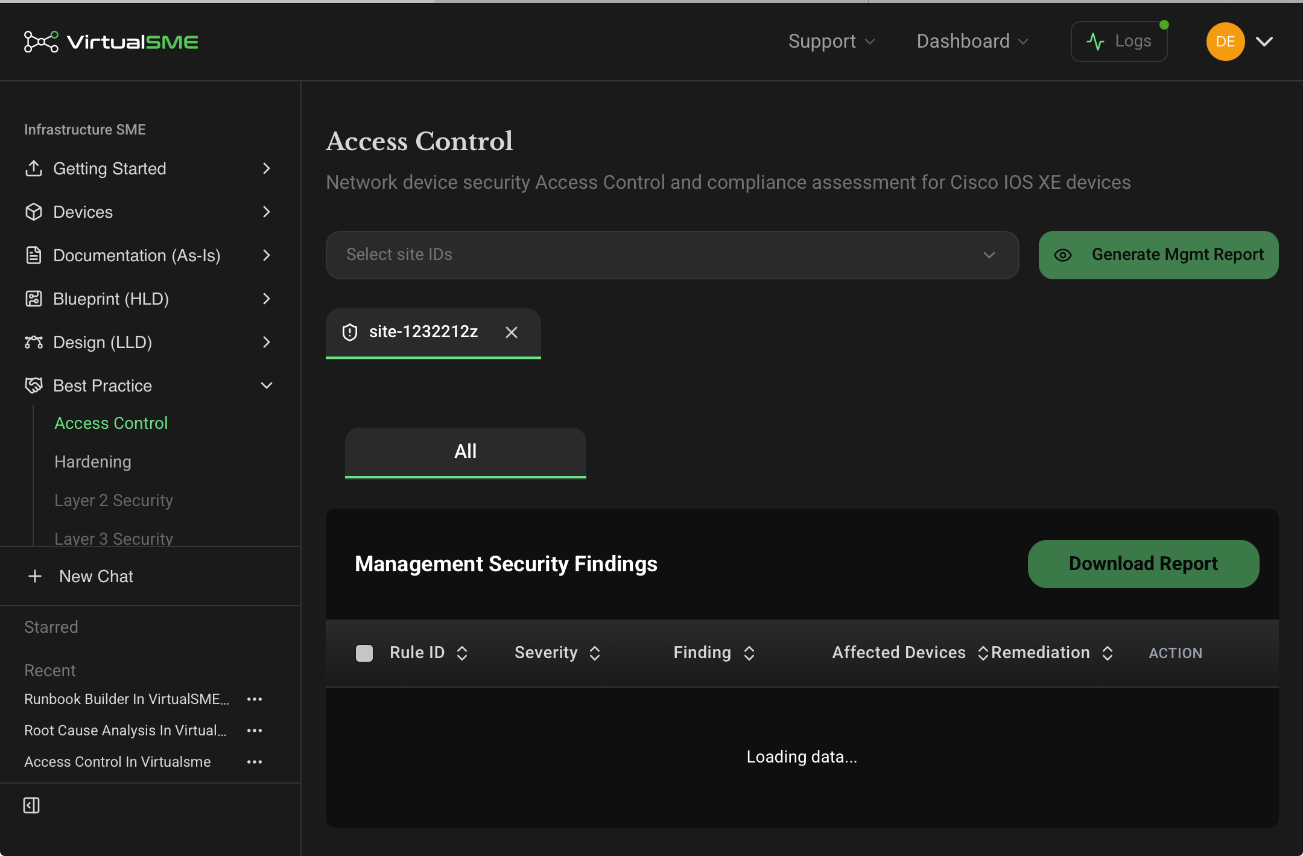Click Download Report button
The width and height of the screenshot is (1303, 856).
coord(1143,564)
